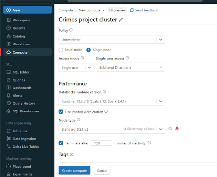
Task: Click the Delta Live Tables icon
Action: [x=9, y=146]
